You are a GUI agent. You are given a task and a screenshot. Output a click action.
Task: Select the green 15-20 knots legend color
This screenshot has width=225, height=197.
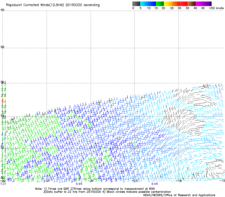pyautogui.click(x=160, y=4)
